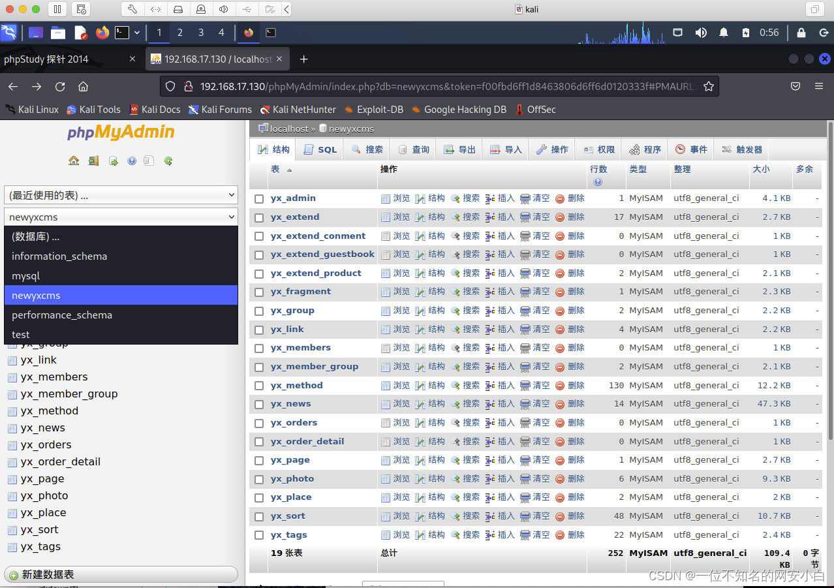
Task: Open yx_tags table icon in sidebar
Action: click(x=12, y=547)
